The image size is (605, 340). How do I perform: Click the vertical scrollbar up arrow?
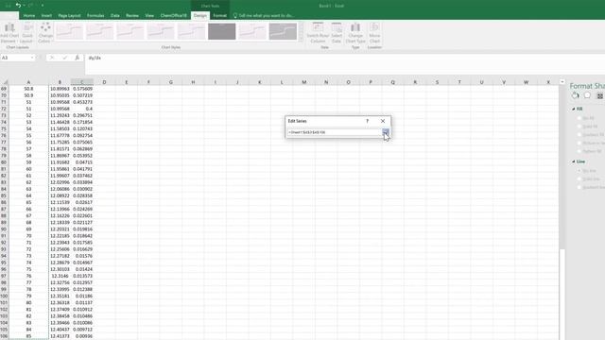[562, 82]
